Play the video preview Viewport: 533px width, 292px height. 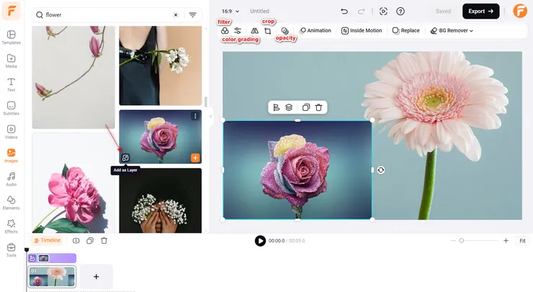[x=261, y=241]
